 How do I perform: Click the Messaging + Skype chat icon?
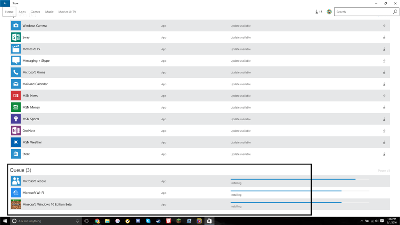[16, 61]
